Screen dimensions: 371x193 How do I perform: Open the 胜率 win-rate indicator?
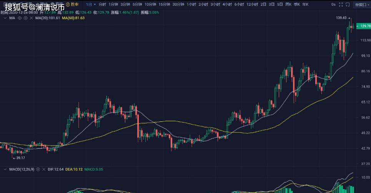(x=72, y=5)
